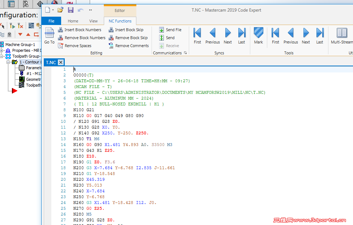
Task: Open the File menu
Action: [51, 21]
